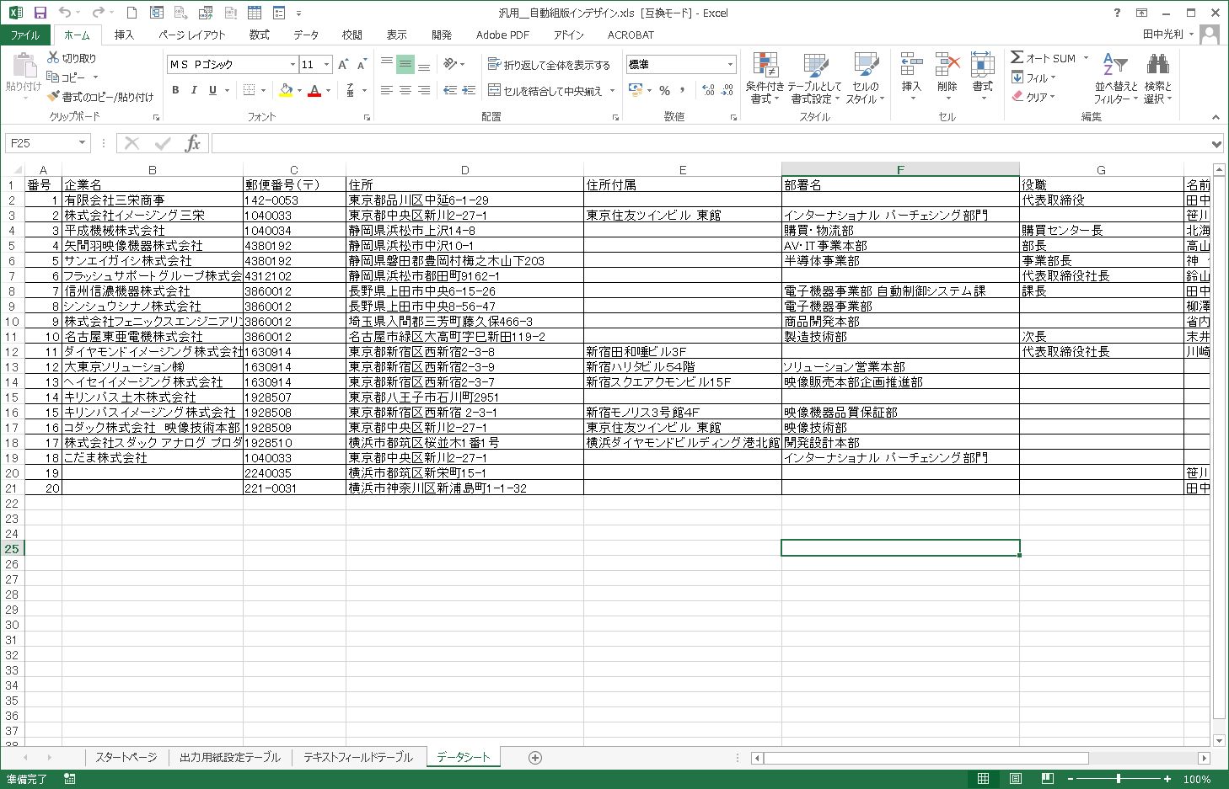This screenshot has height=789, width=1229.
Task: Switch to the 数式 ribbon tab
Action: tap(259, 35)
